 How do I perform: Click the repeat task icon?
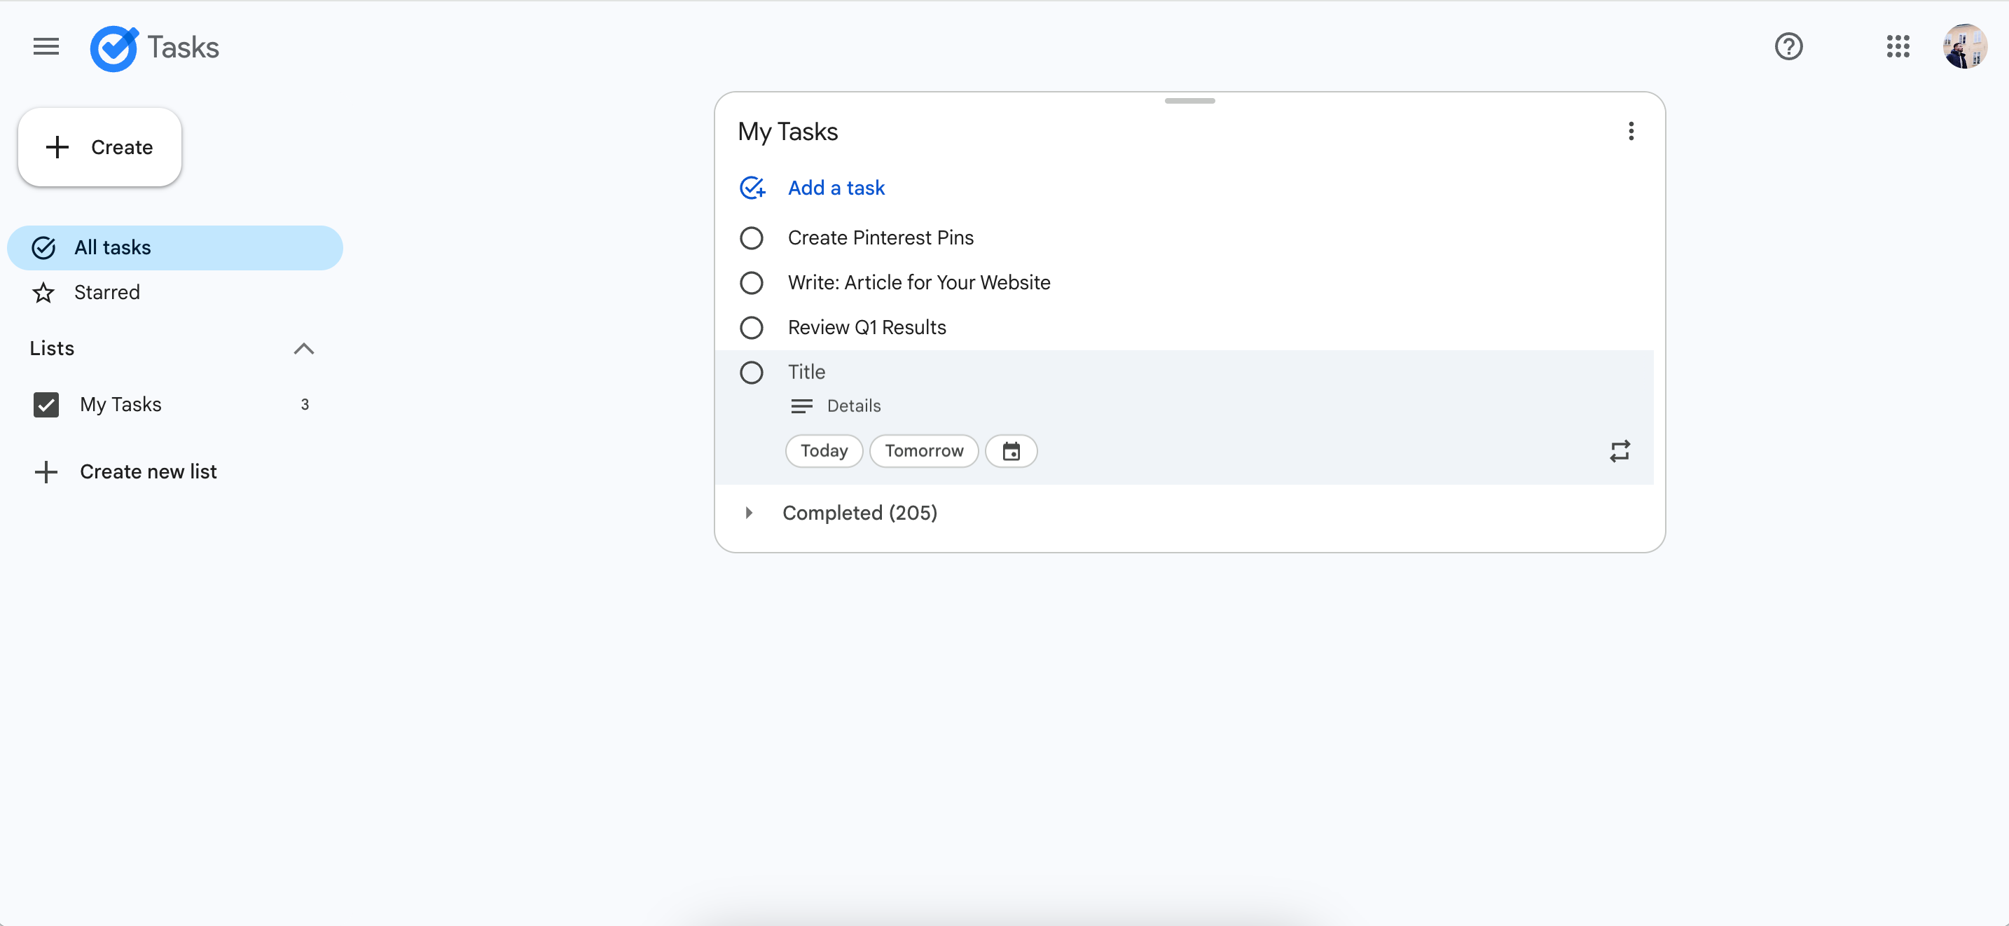click(x=1619, y=451)
